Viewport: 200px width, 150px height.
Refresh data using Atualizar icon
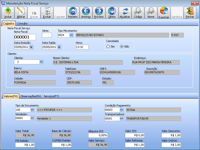pos(125,12)
